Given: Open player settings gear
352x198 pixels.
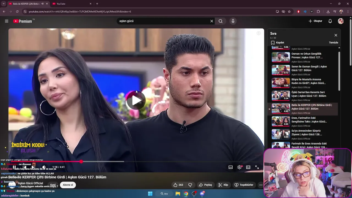Looking at the screenshot, I should coord(240,167).
